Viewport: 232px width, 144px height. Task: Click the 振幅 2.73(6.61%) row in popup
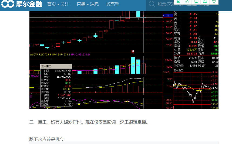(56, 98)
